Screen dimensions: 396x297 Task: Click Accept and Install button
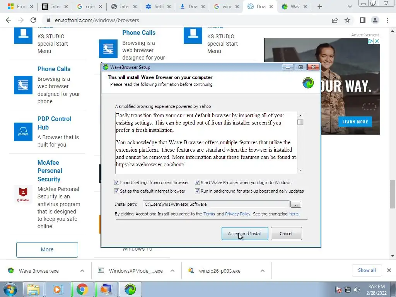coord(245,234)
